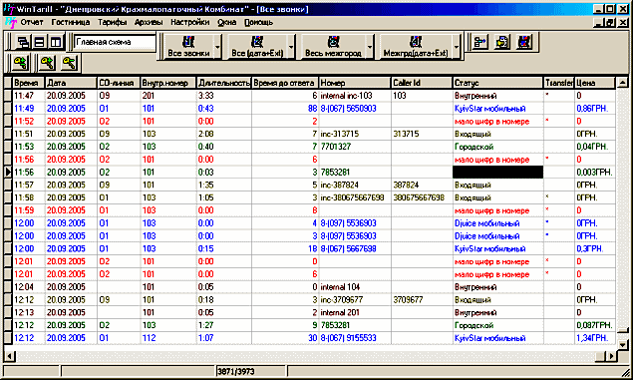Run the Все звонки report button
Viewport: 633px width, 380px height.
188,47
